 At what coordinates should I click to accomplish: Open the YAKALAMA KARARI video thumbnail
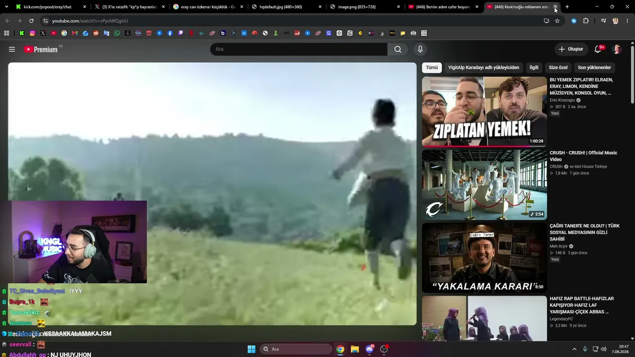pos(484,258)
